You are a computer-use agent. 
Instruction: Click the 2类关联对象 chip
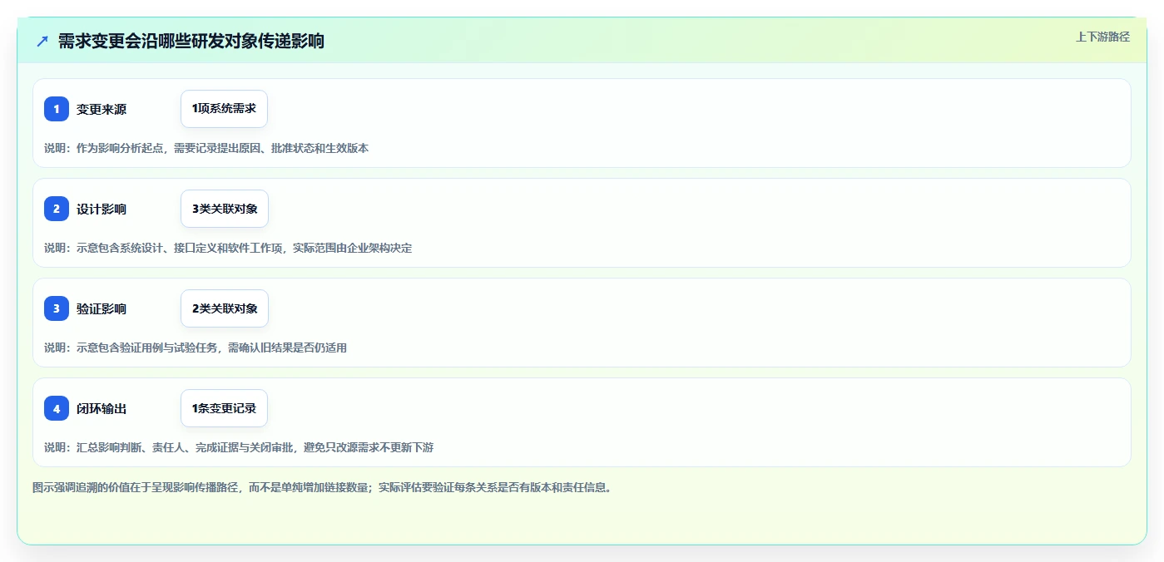(x=225, y=308)
